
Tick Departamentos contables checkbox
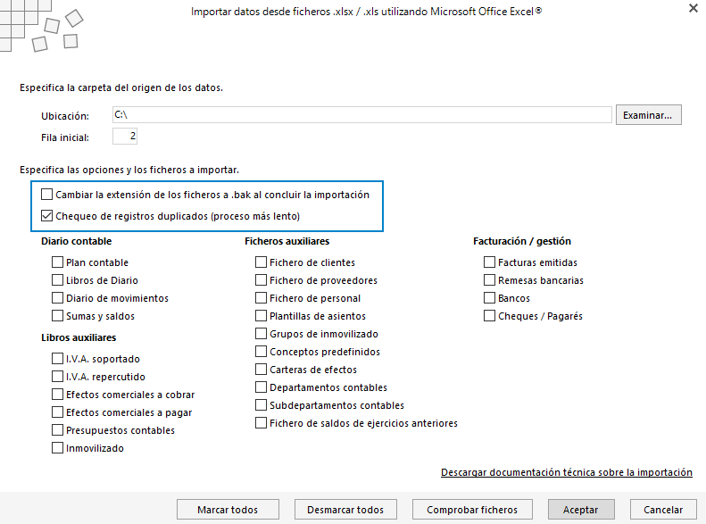(x=261, y=387)
